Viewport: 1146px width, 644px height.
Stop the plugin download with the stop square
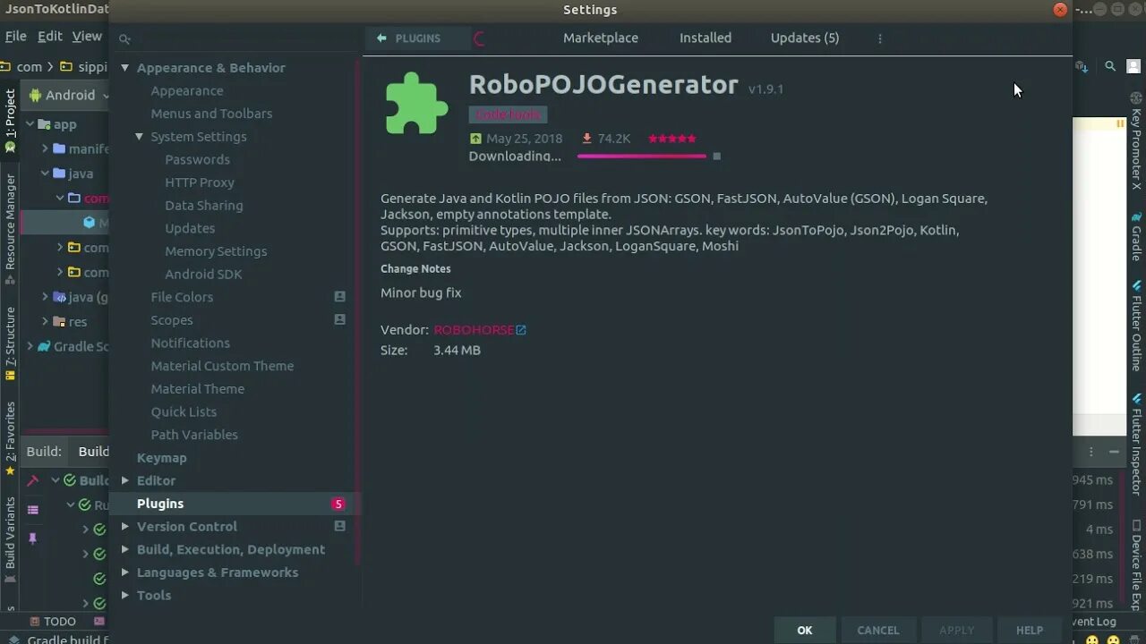tap(716, 157)
